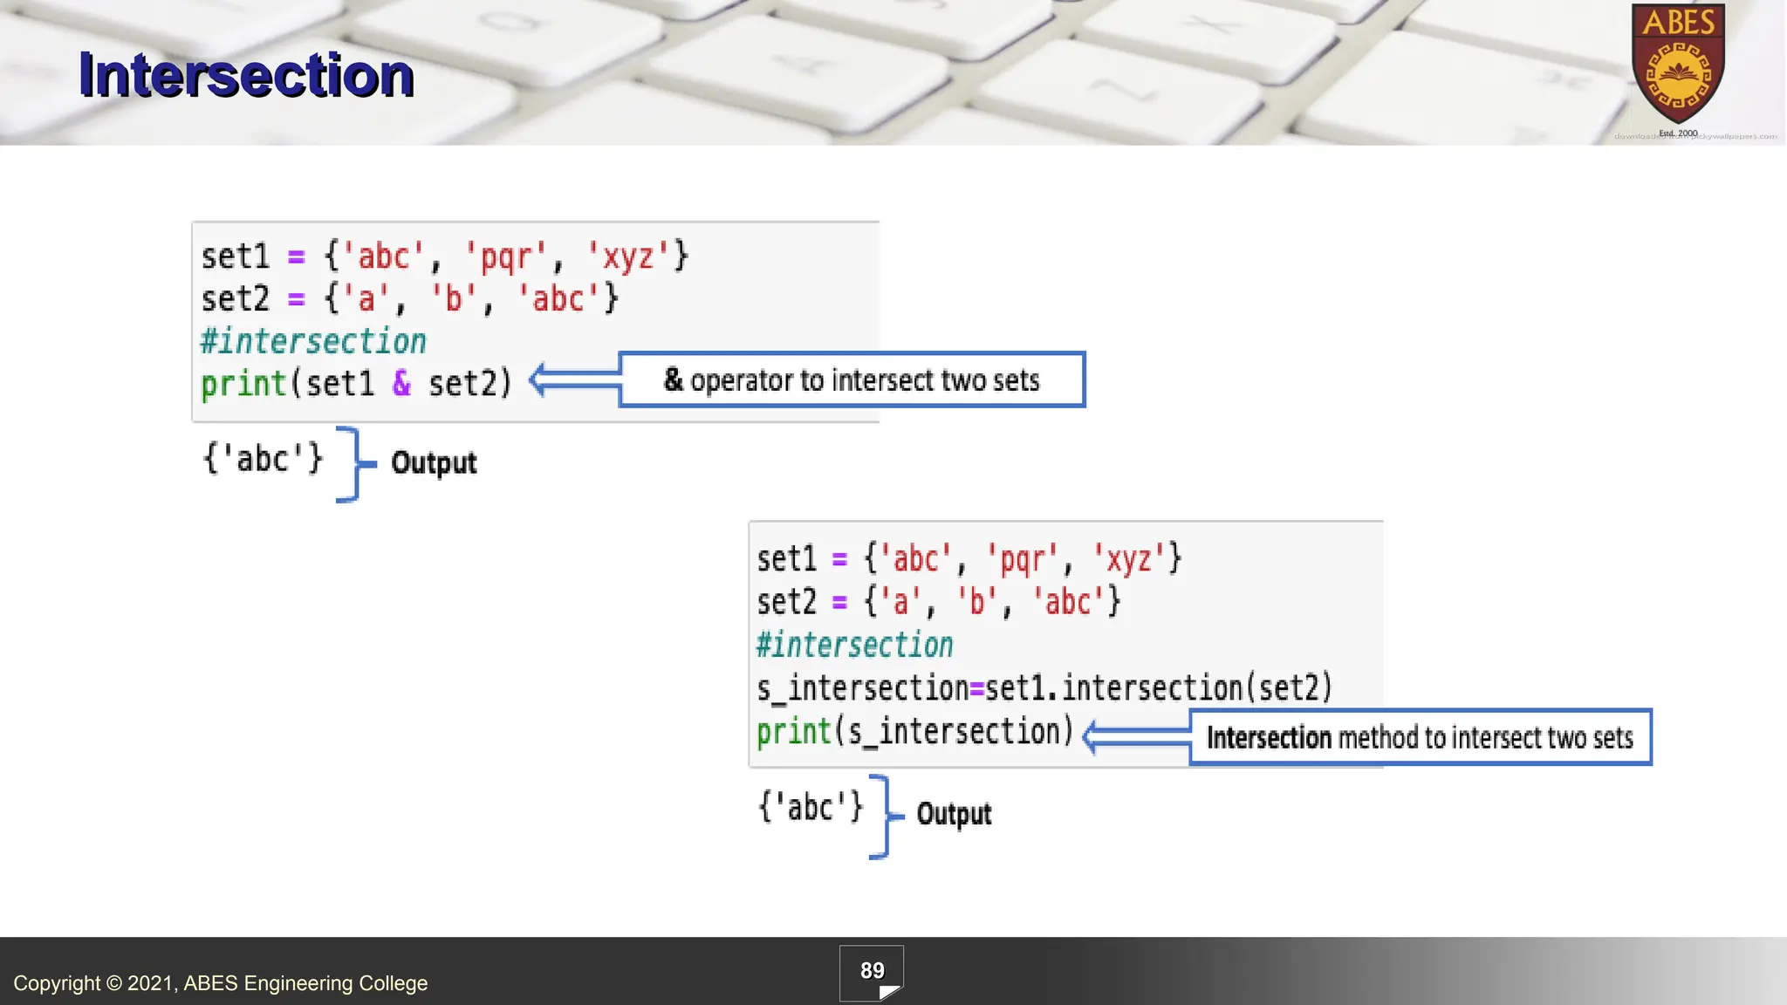
Task: Click the first Output label
Action: pyautogui.click(x=434, y=462)
